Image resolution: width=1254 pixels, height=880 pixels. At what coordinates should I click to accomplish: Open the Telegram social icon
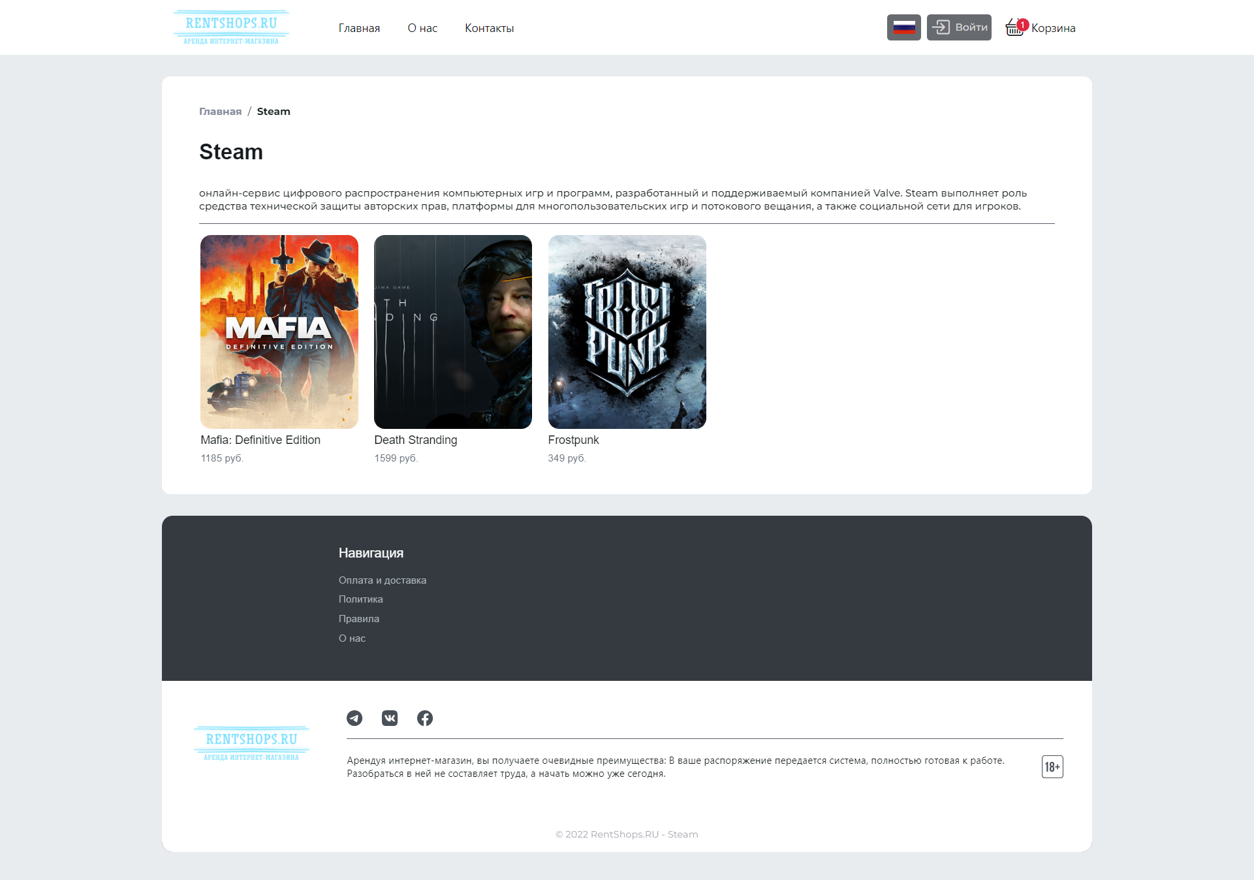pyautogui.click(x=354, y=718)
